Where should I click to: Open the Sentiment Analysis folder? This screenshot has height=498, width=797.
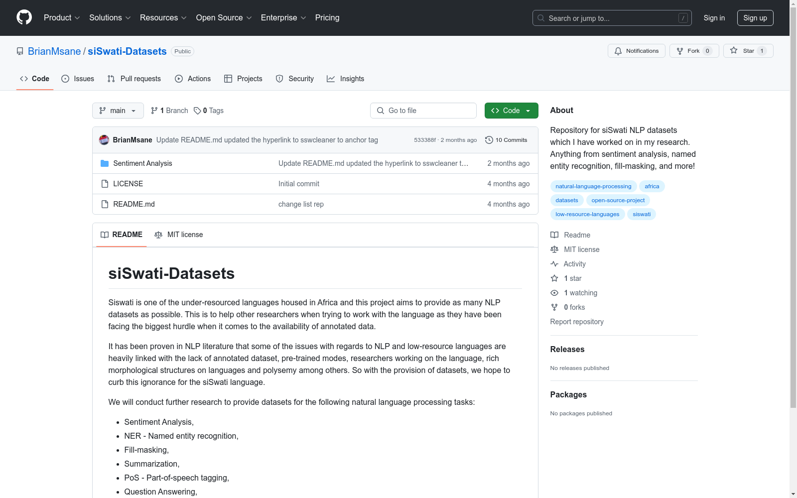click(x=142, y=163)
